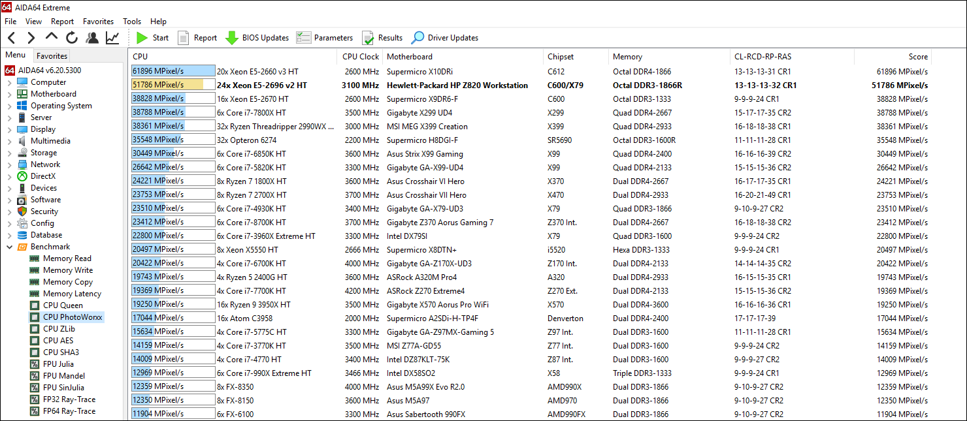This screenshot has width=967, height=421.
Task: Open the Tools menu
Action: (x=132, y=22)
